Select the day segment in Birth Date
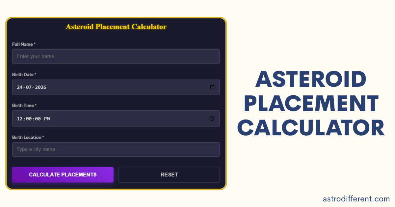The height and width of the screenshot is (207, 395). click(19, 87)
